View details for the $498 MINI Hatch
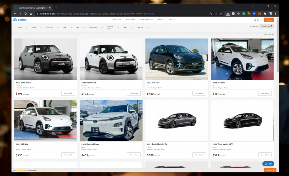The width and height of the screenshot is (289, 176). coord(68,93)
